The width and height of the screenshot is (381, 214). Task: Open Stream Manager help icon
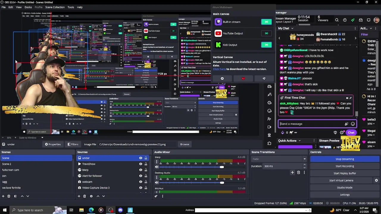click(x=345, y=20)
